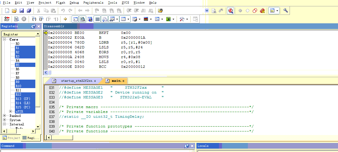
Task: Create a new file with the New icon
Action: click(7, 11)
